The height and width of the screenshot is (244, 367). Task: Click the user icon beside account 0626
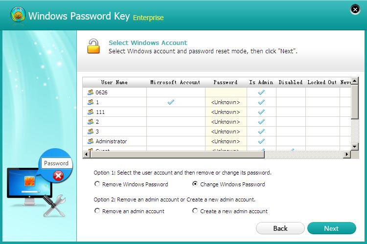click(x=90, y=92)
